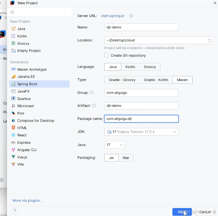Screen dimensions: 218x216
Task: Choose the JavaFX generator icon
Action: point(13,91)
